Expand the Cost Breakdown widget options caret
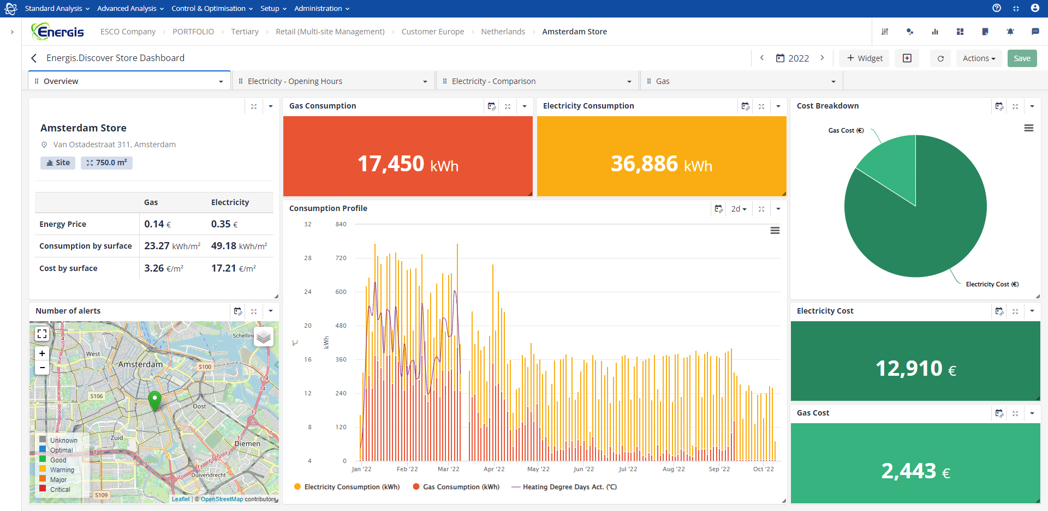This screenshot has width=1048, height=511. [1032, 106]
